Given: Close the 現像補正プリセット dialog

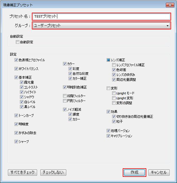Looking at the screenshot, I should 170,5.
